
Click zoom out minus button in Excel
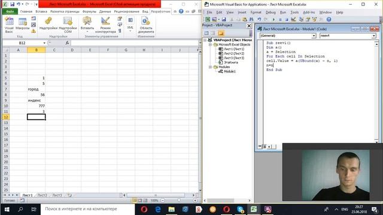[163, 201]
